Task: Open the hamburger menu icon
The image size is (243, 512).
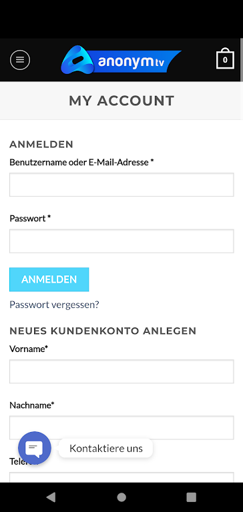Action: [x=20, y=60]
